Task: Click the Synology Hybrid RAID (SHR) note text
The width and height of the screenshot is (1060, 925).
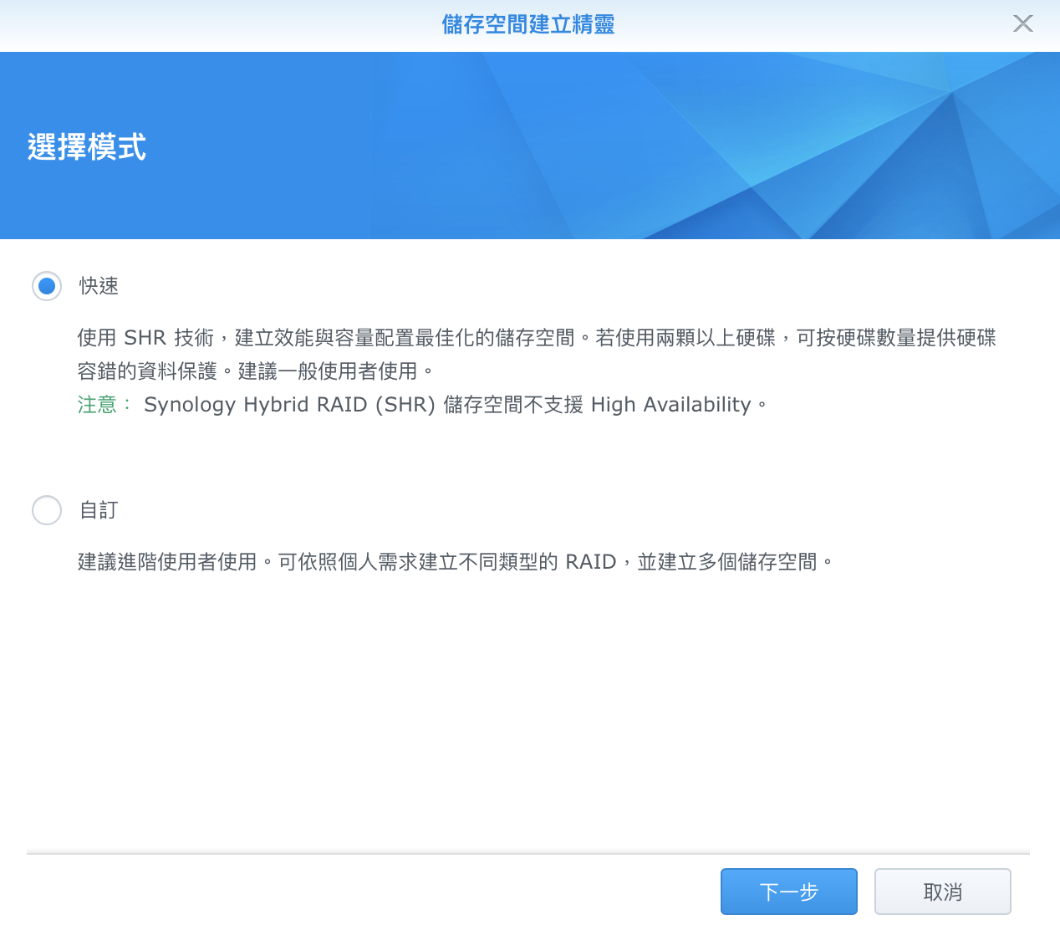Action: click(x=289, y=405)
